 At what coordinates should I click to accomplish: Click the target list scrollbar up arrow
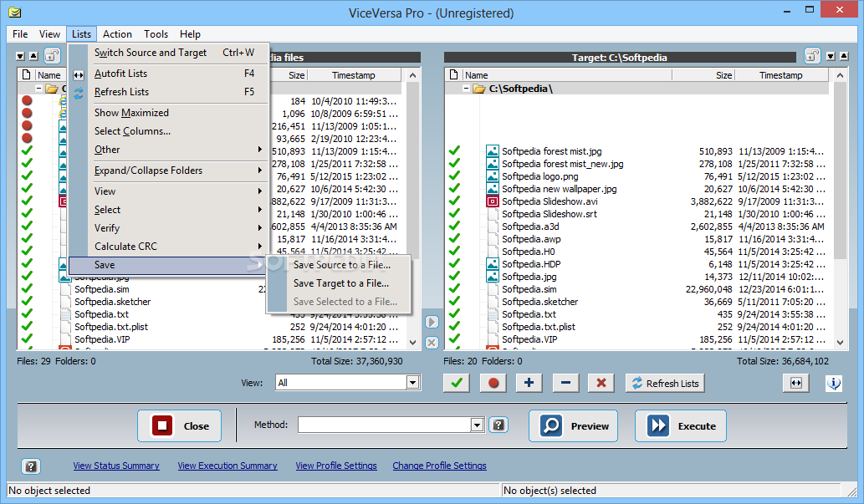coord(840,75)
